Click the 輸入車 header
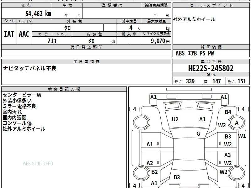 coord(129,34)
